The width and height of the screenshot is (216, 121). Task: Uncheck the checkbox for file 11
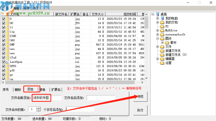point(4,27)
